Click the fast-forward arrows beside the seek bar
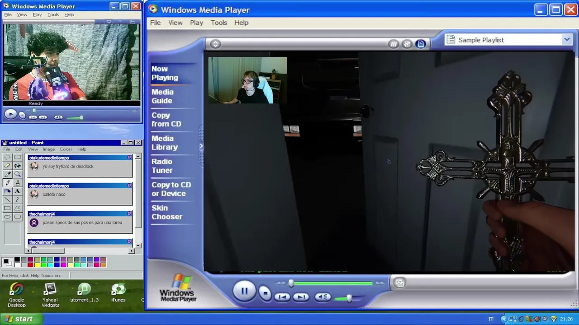579x325 pixels. (380, 283)
